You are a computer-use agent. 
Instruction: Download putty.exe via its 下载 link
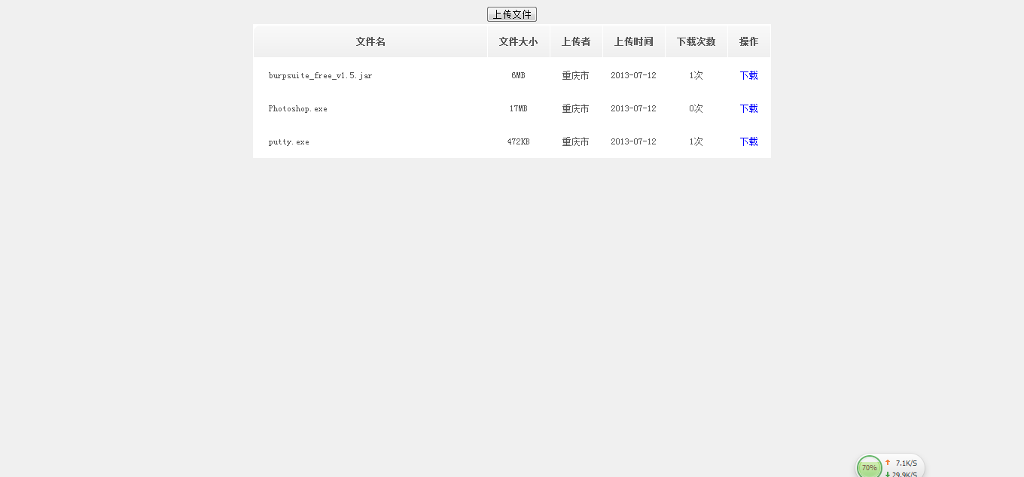pyautogui.click(x=748, y=141)
